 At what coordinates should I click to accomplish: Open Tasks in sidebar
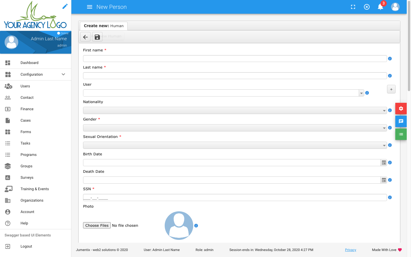[36, 143]
